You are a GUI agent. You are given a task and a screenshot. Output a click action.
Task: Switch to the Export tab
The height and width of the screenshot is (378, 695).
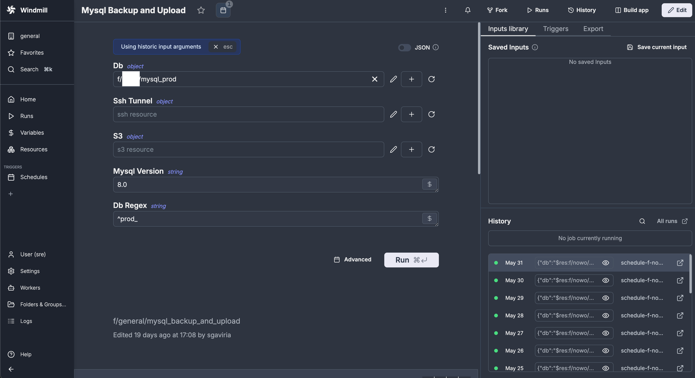point(593,29)
